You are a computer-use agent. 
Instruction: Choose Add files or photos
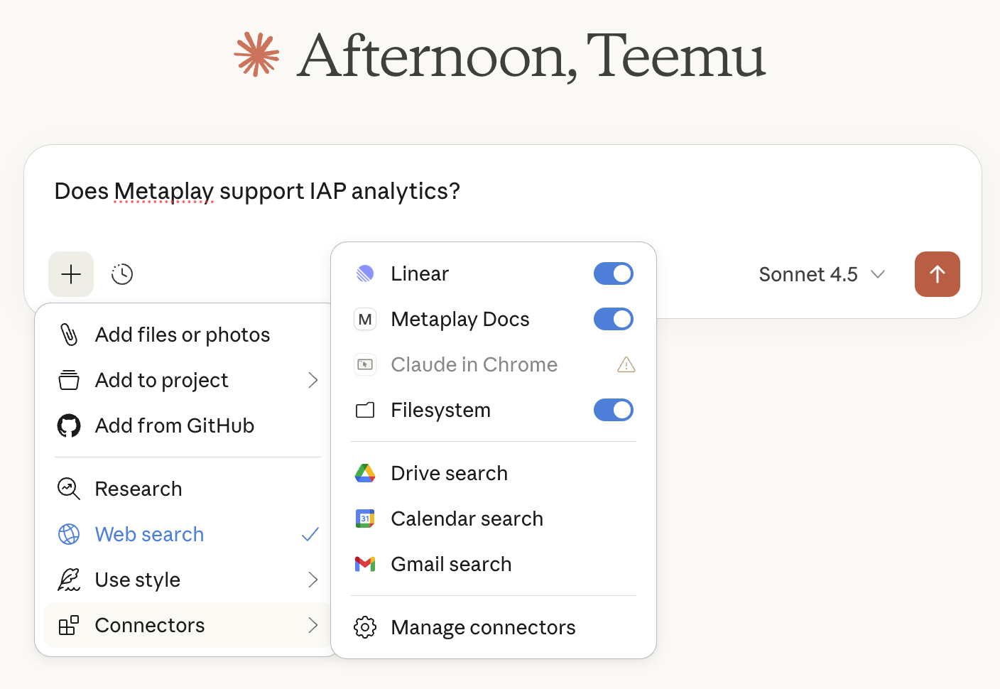pos(183,335)
